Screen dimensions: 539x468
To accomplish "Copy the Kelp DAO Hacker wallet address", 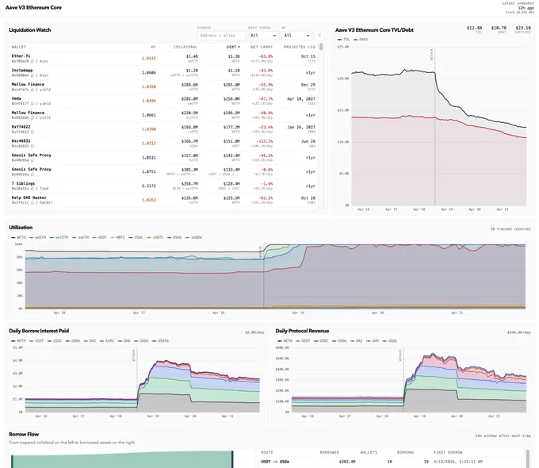I will click(32, 203).
